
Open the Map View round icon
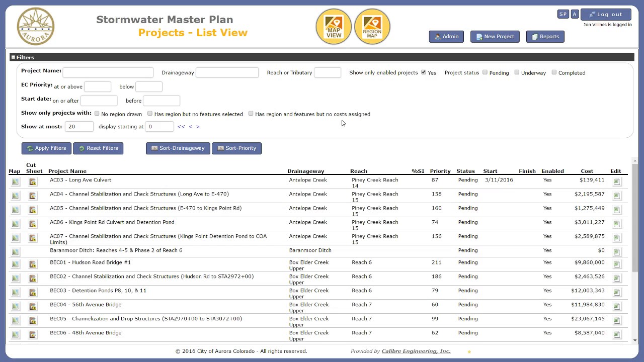[334, 27]
